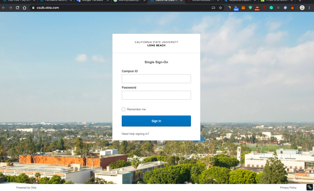The image size is (314, 191).
Task: Switch to the site.mycsulb.xyz tab
Action: click(129, 1)
